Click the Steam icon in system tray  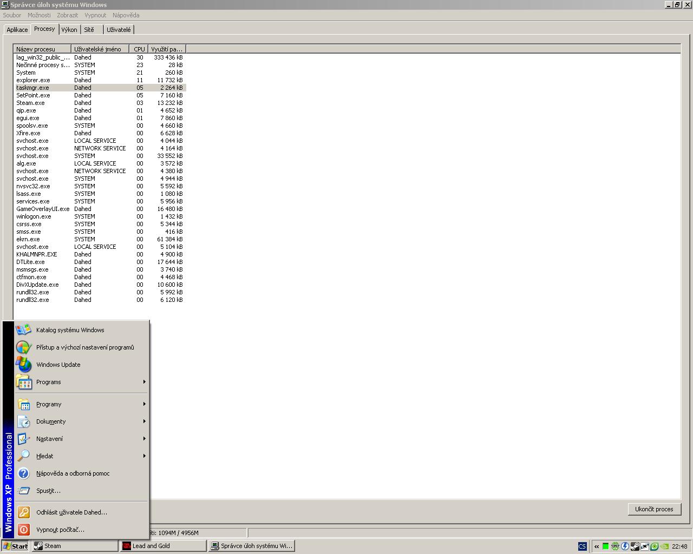(x=635, y=546)
